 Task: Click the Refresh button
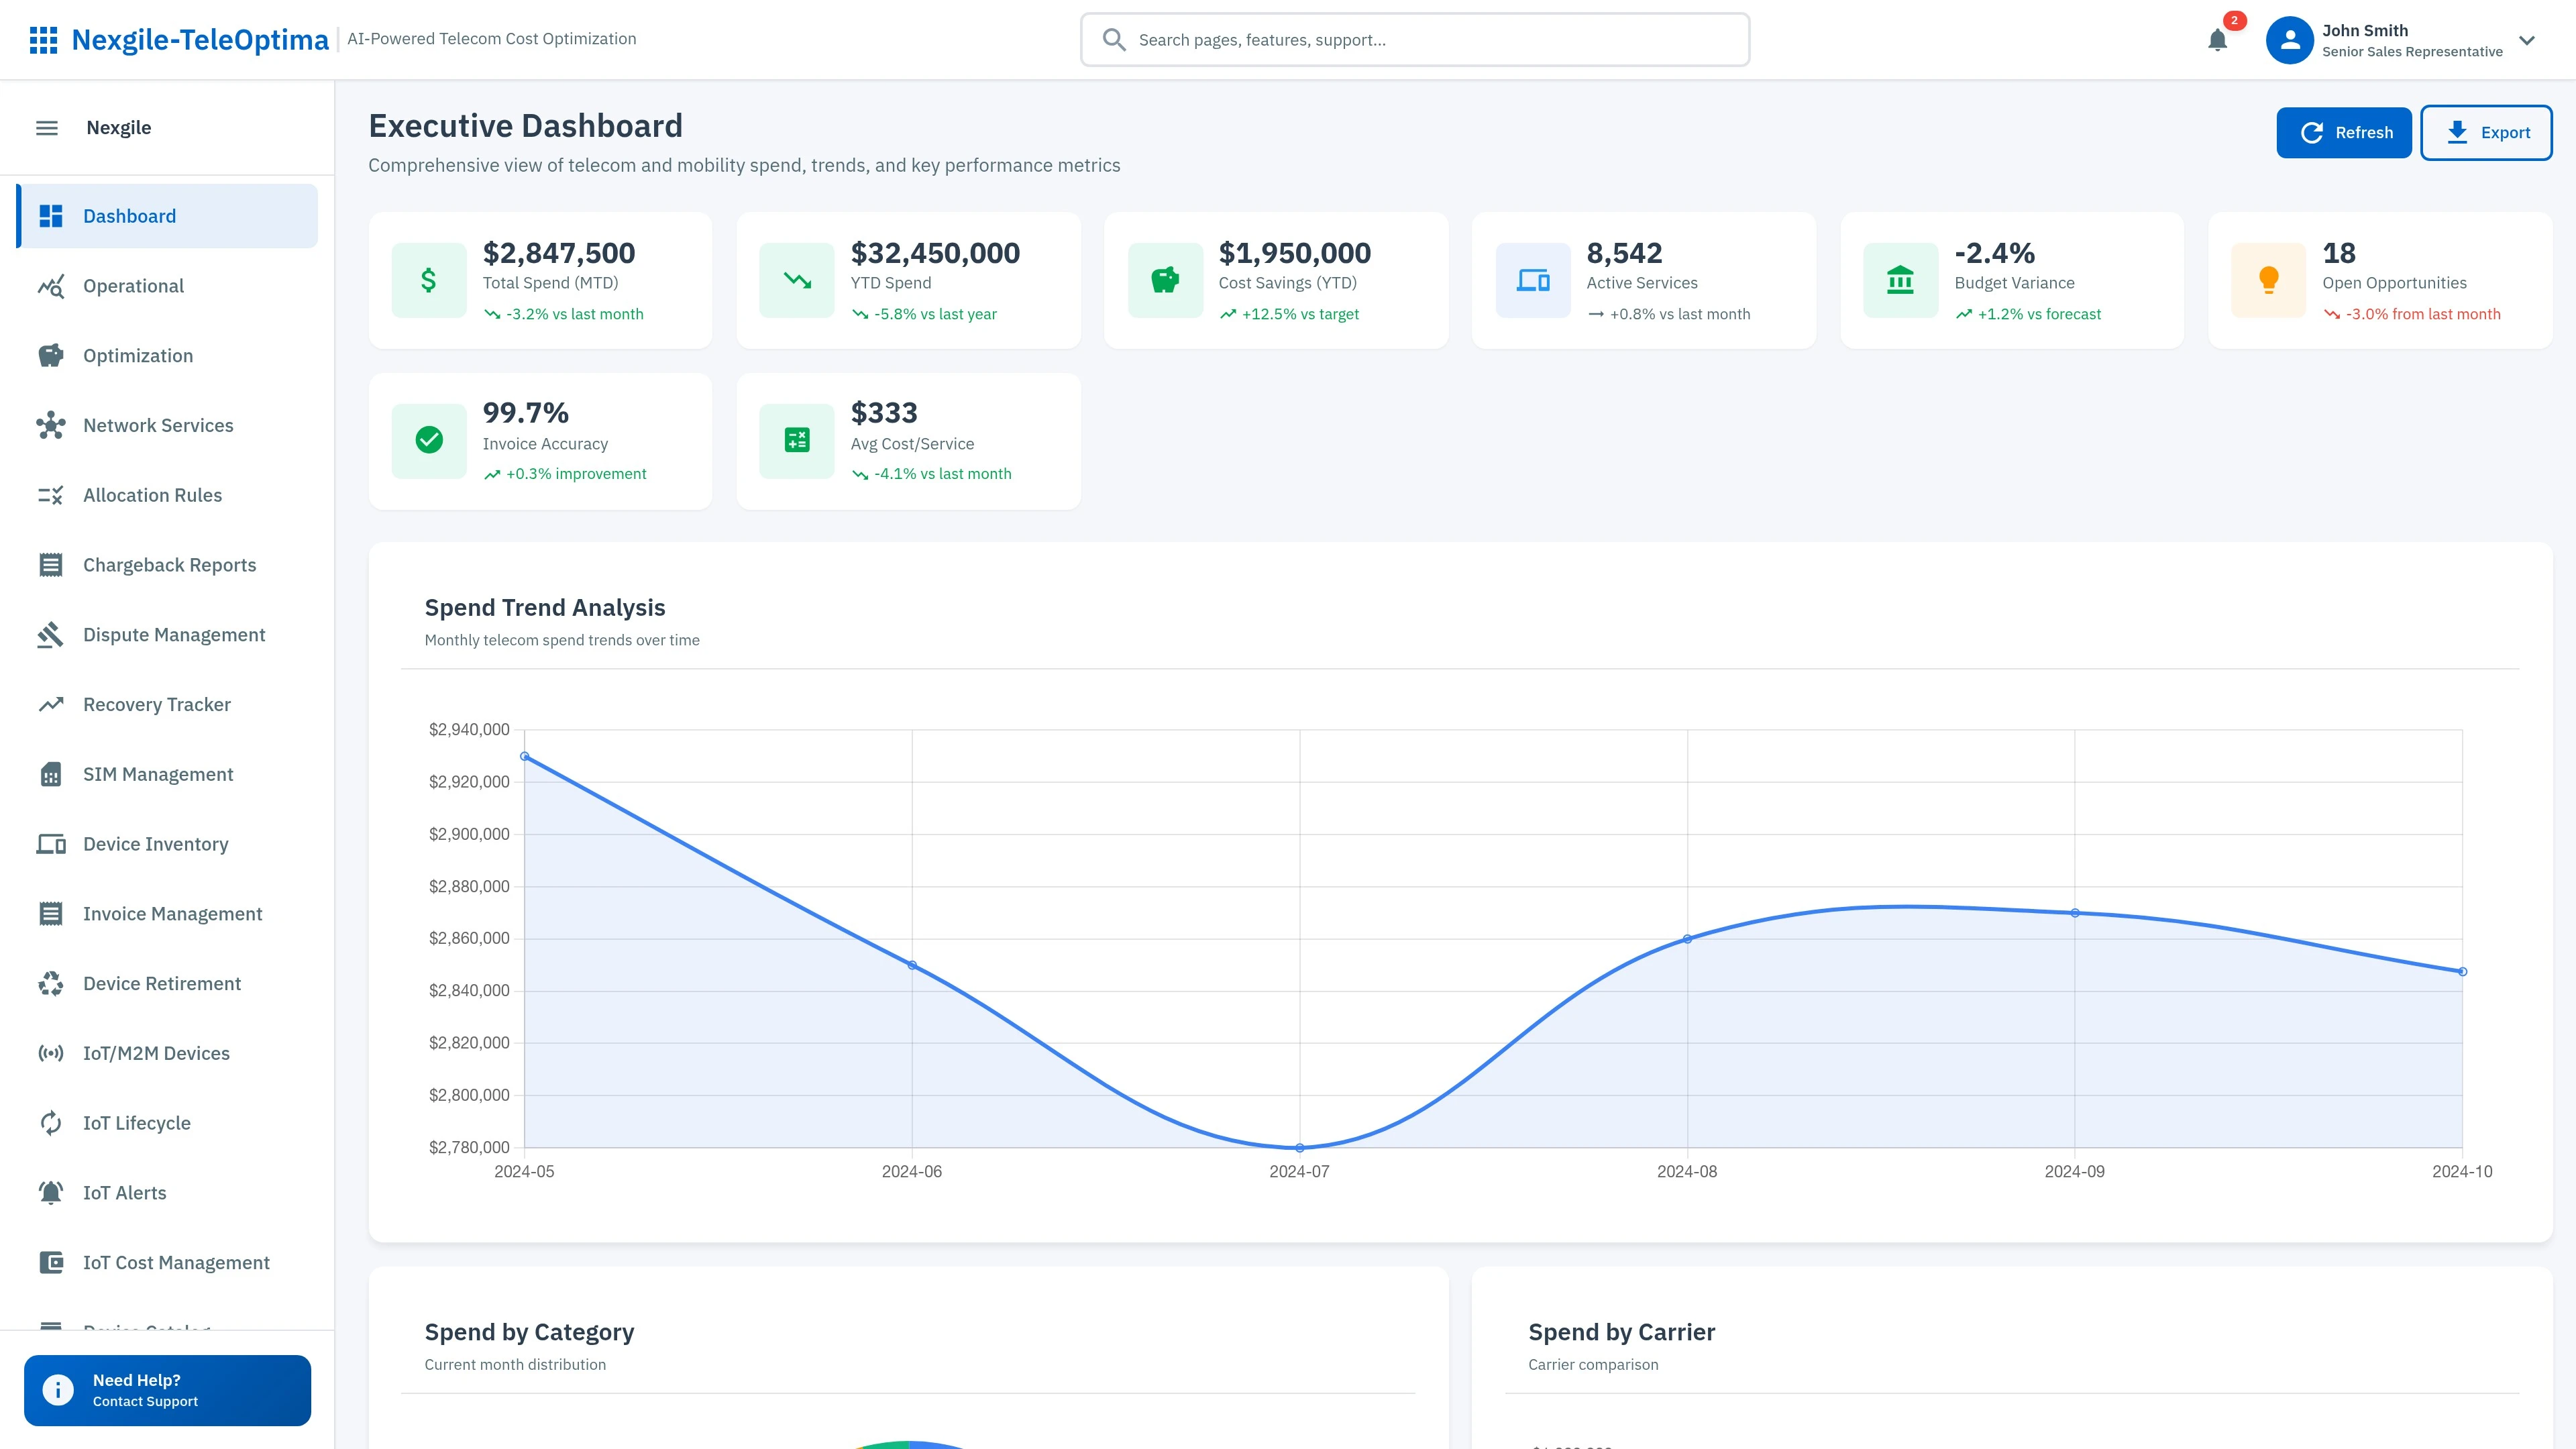pyautogui.click(x=2344, y=132)
